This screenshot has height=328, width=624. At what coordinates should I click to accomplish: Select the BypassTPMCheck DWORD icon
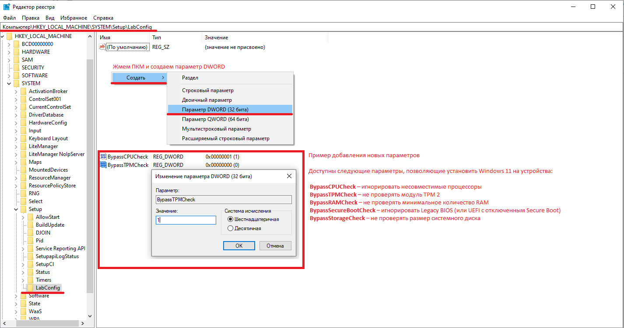pyautogui.click(x=104, y=165)
